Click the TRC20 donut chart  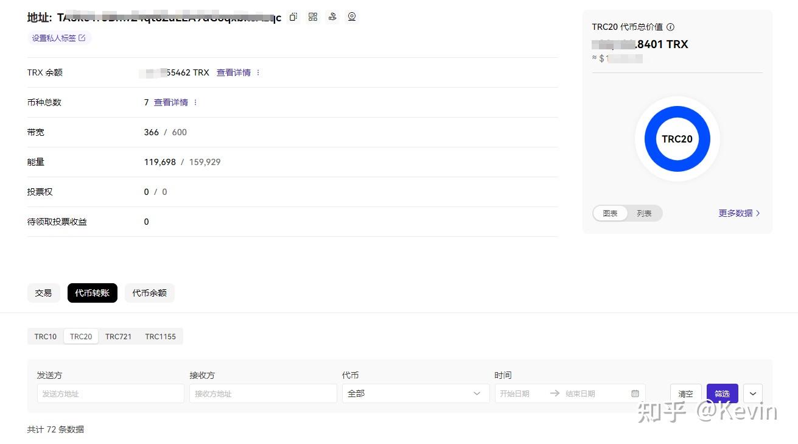[676, 138]
